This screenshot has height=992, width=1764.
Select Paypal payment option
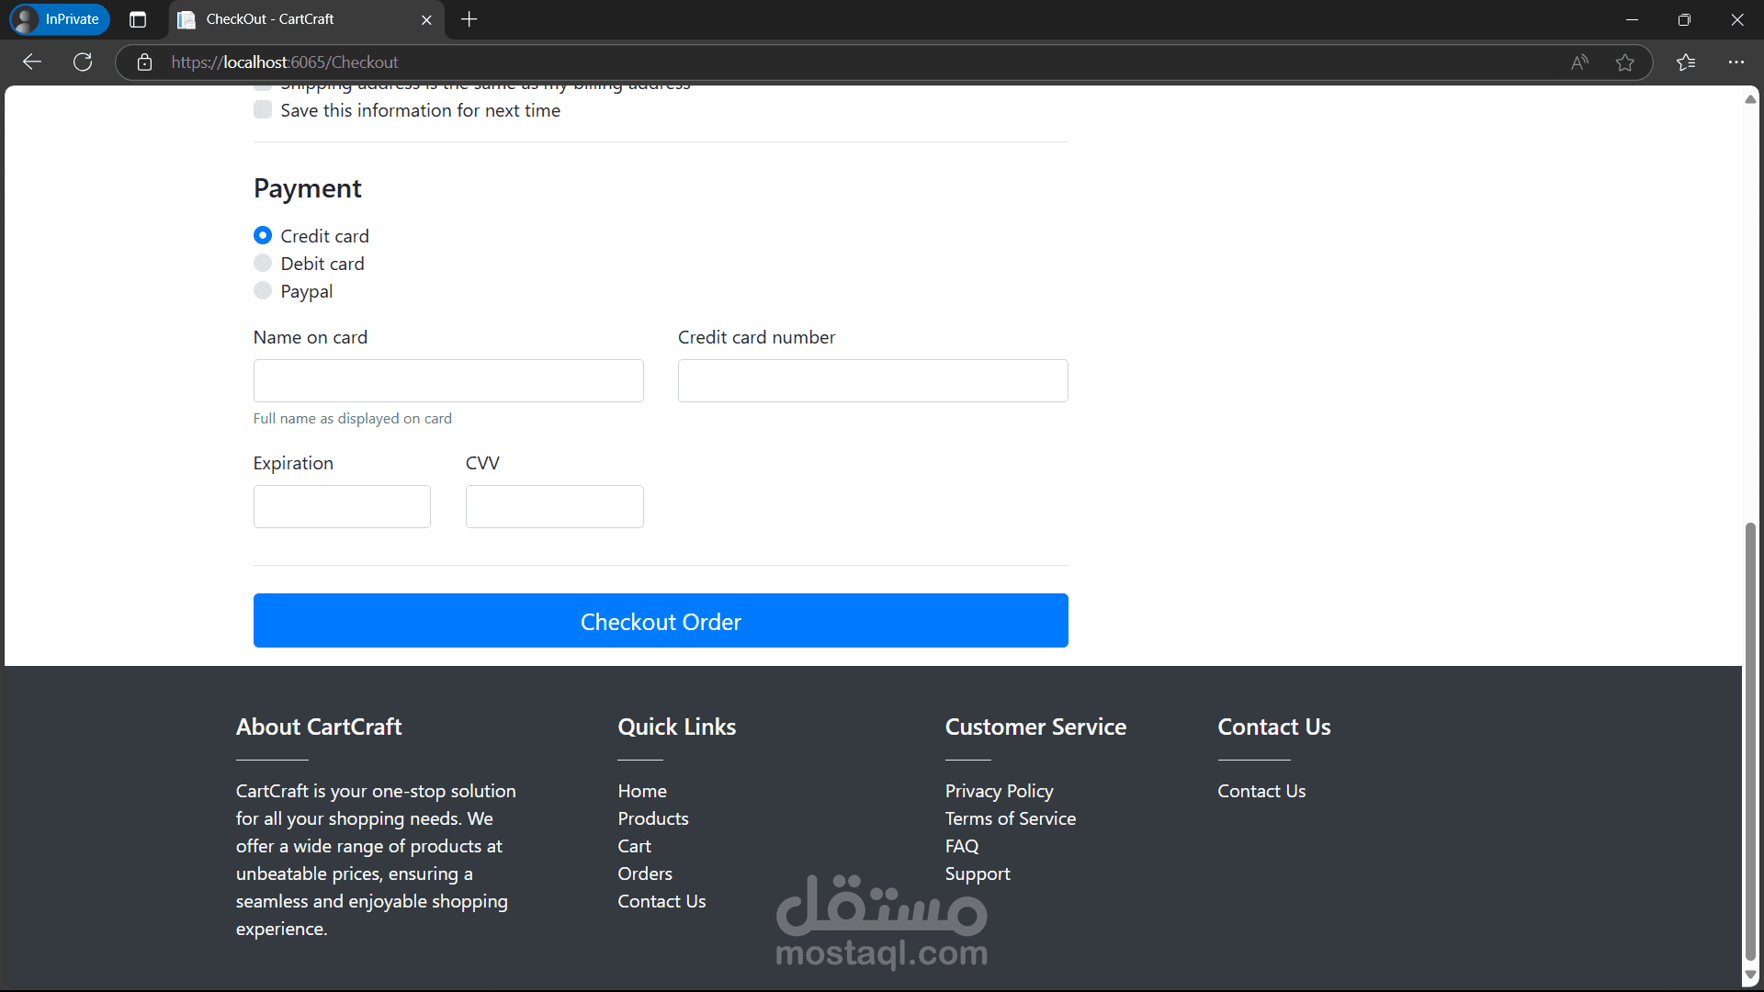point(263,291)
